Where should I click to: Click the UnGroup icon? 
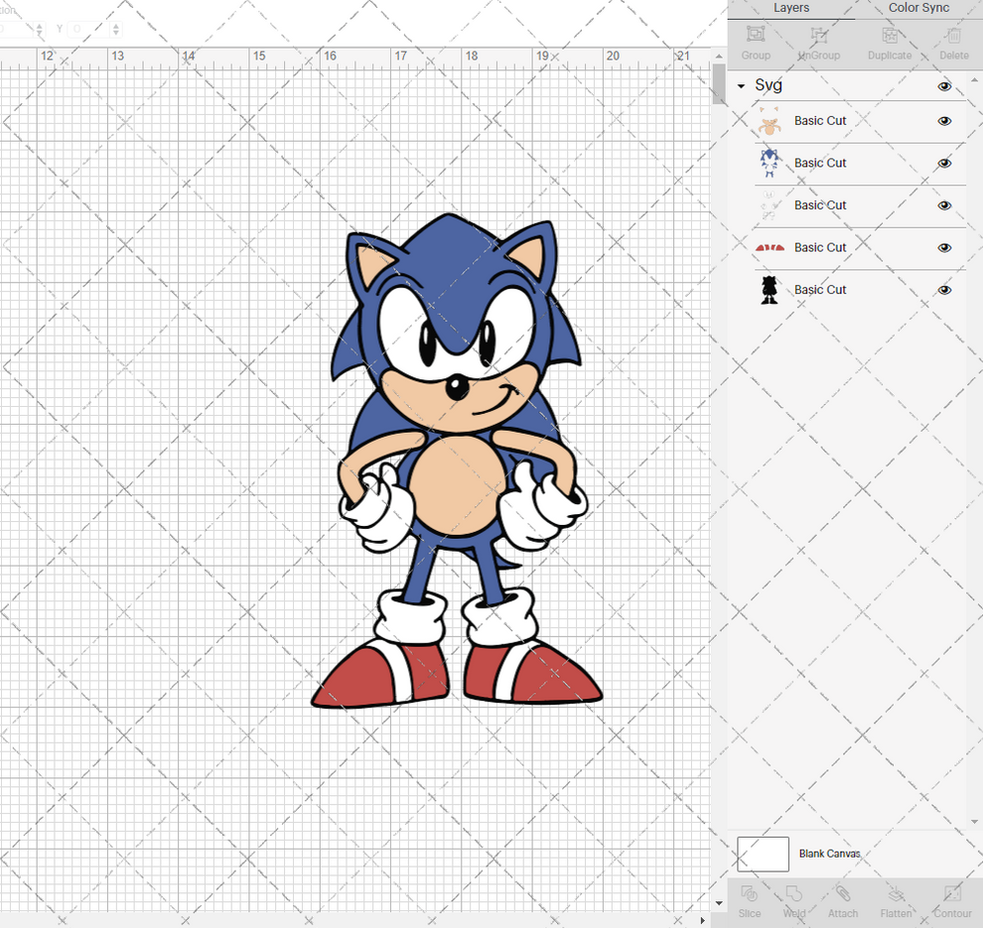tap(818, 42)
